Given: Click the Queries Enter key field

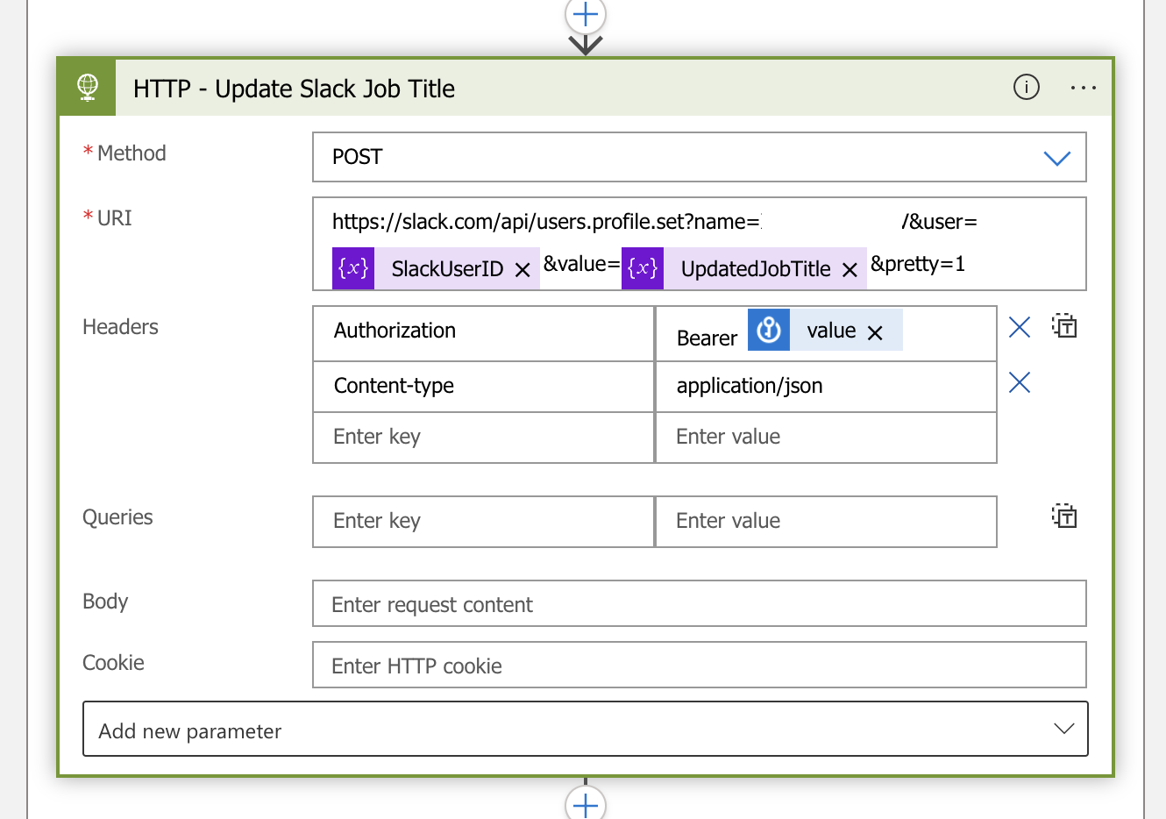Looking at the screenshot, I should [483, 522].
